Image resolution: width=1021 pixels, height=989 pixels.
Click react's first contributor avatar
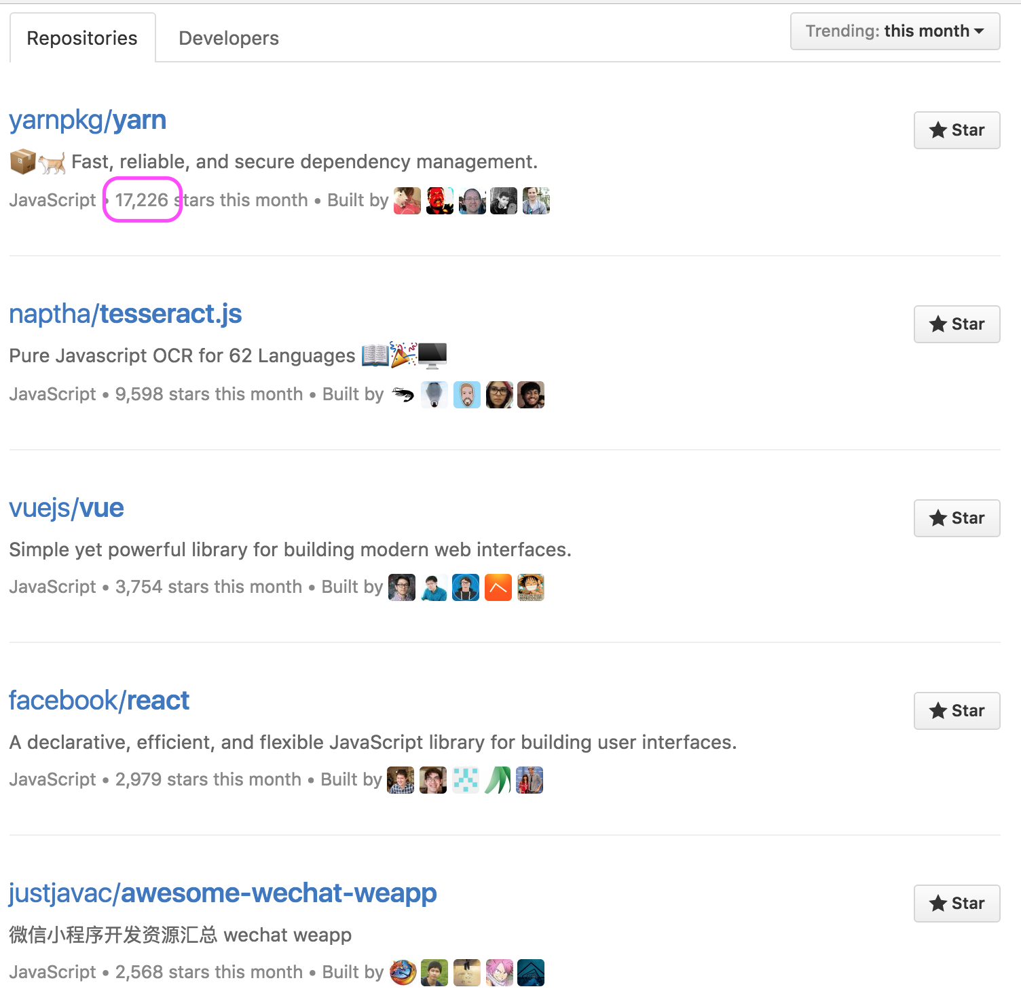[401, 780]
